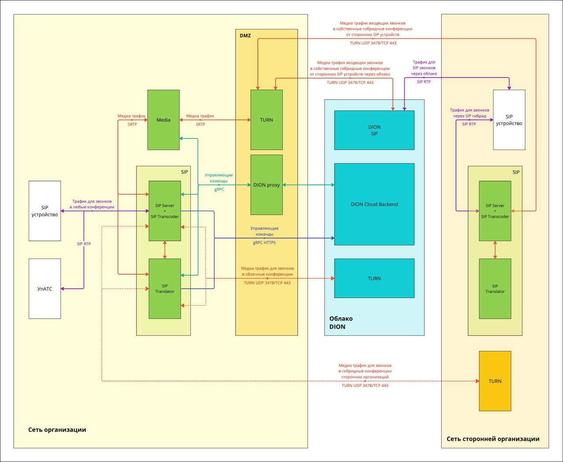Click "от сторонних SIP устройств через облако" label
Viewport: 563px width, 462px height.
pyautogui.click(x=350, y=74)
